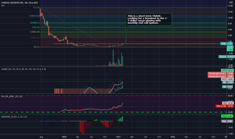Click the Plot 0.40 value label

(227, 116)
